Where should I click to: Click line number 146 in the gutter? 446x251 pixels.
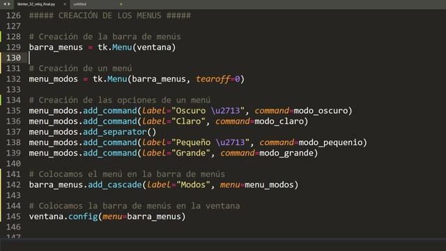(13, 227)
